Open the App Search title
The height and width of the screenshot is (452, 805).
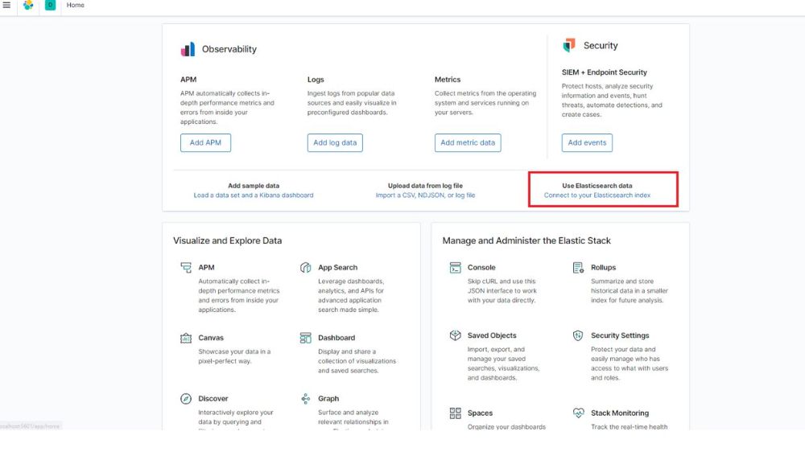pyautogui.click(x=337, y=267)
